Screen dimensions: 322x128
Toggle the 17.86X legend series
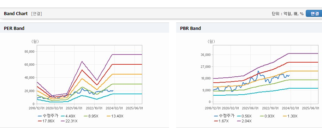(46, 121)
